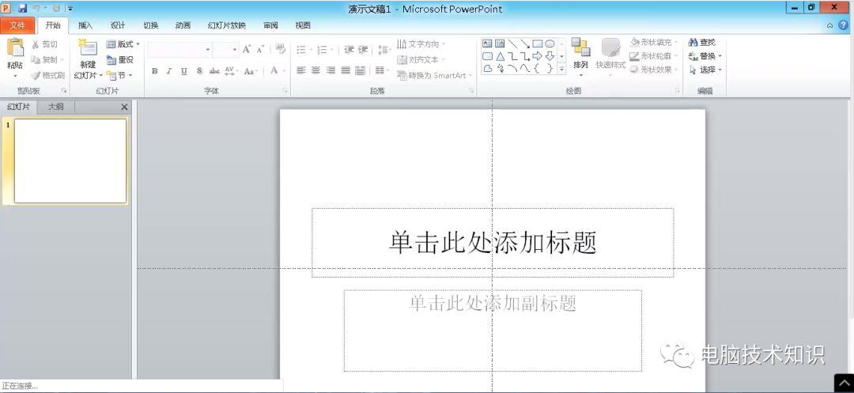Justify text in the paragraph group
Image resolution: width=854 pixels, height=393 pixels.
(346, 70)
